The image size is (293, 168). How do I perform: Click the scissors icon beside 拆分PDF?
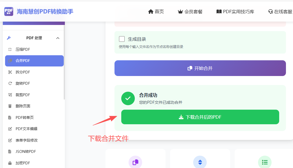[10, 72]
